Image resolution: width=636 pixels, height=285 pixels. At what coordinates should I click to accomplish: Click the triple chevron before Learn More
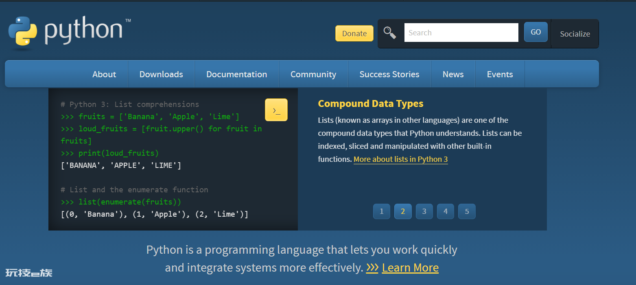click(372, 268)
